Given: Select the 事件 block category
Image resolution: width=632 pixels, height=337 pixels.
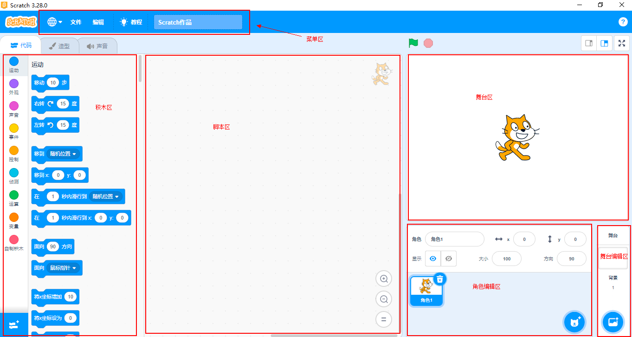Looking at the screenshot, I should coord(14,131).
